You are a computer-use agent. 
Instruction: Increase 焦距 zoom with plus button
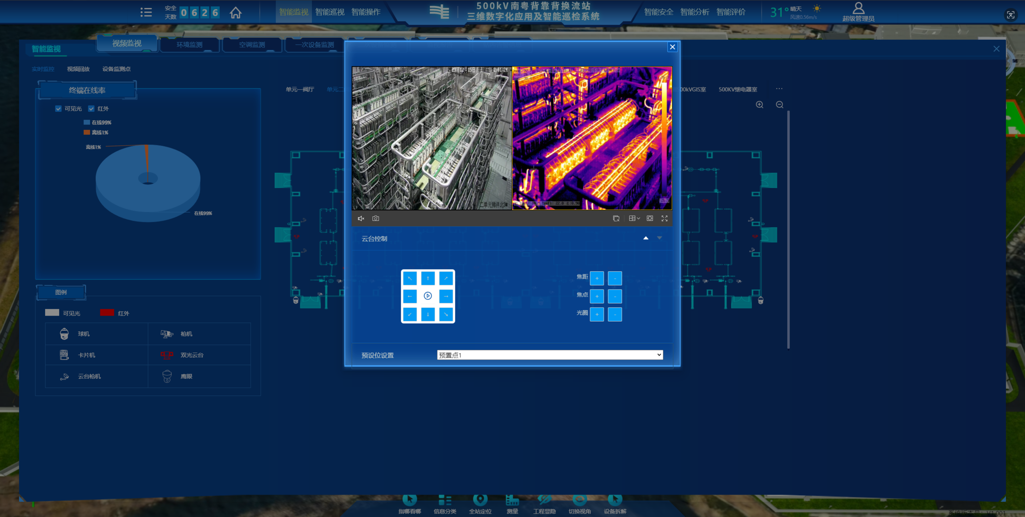tap(596, 278)
